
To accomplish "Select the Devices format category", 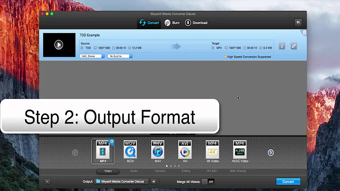I will 160,171.
